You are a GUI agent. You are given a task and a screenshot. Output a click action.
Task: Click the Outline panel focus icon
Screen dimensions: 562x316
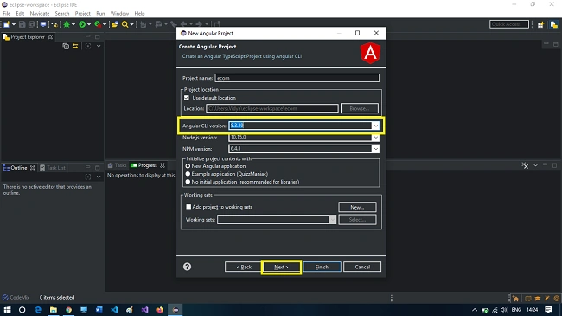click(x=88, y=177)
